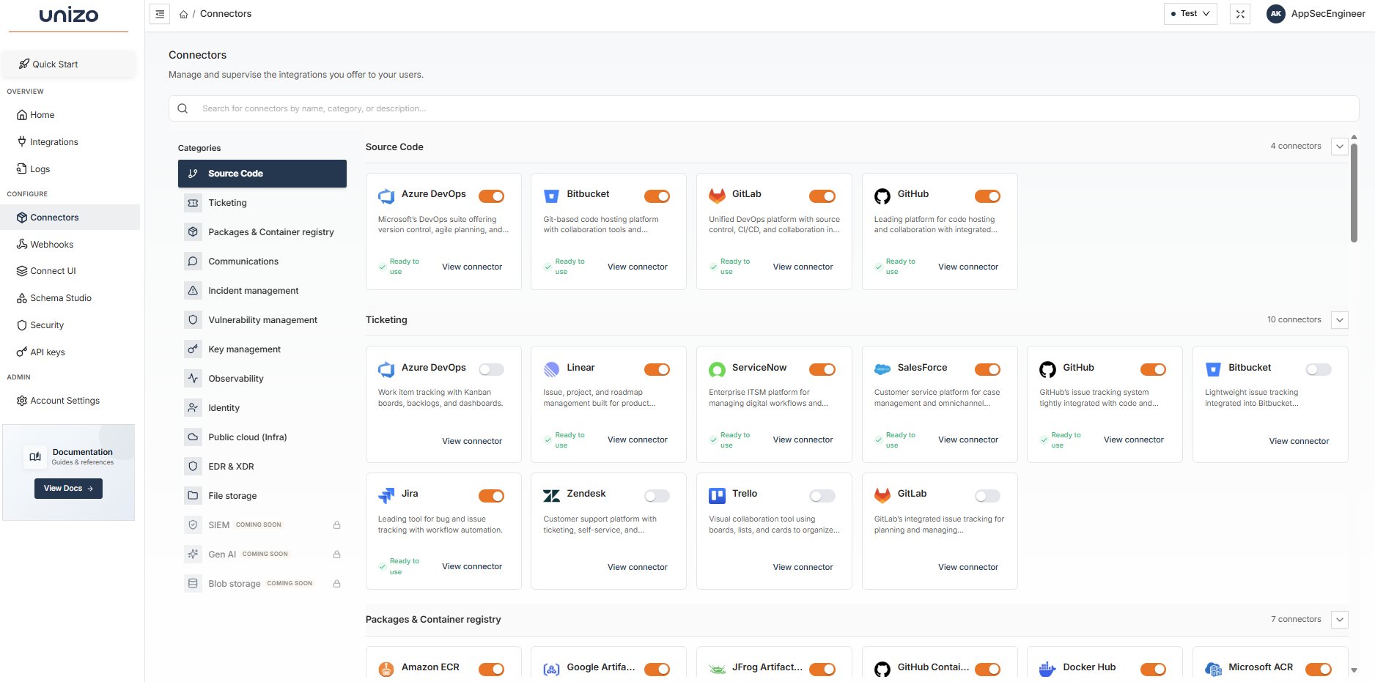
Task: Enable the Azure DevOps Ticketing toggle
Action: click(492, 370)
